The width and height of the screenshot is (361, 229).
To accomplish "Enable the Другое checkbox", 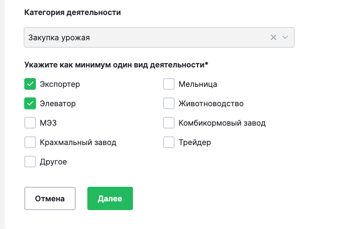I will click(30, 162).
